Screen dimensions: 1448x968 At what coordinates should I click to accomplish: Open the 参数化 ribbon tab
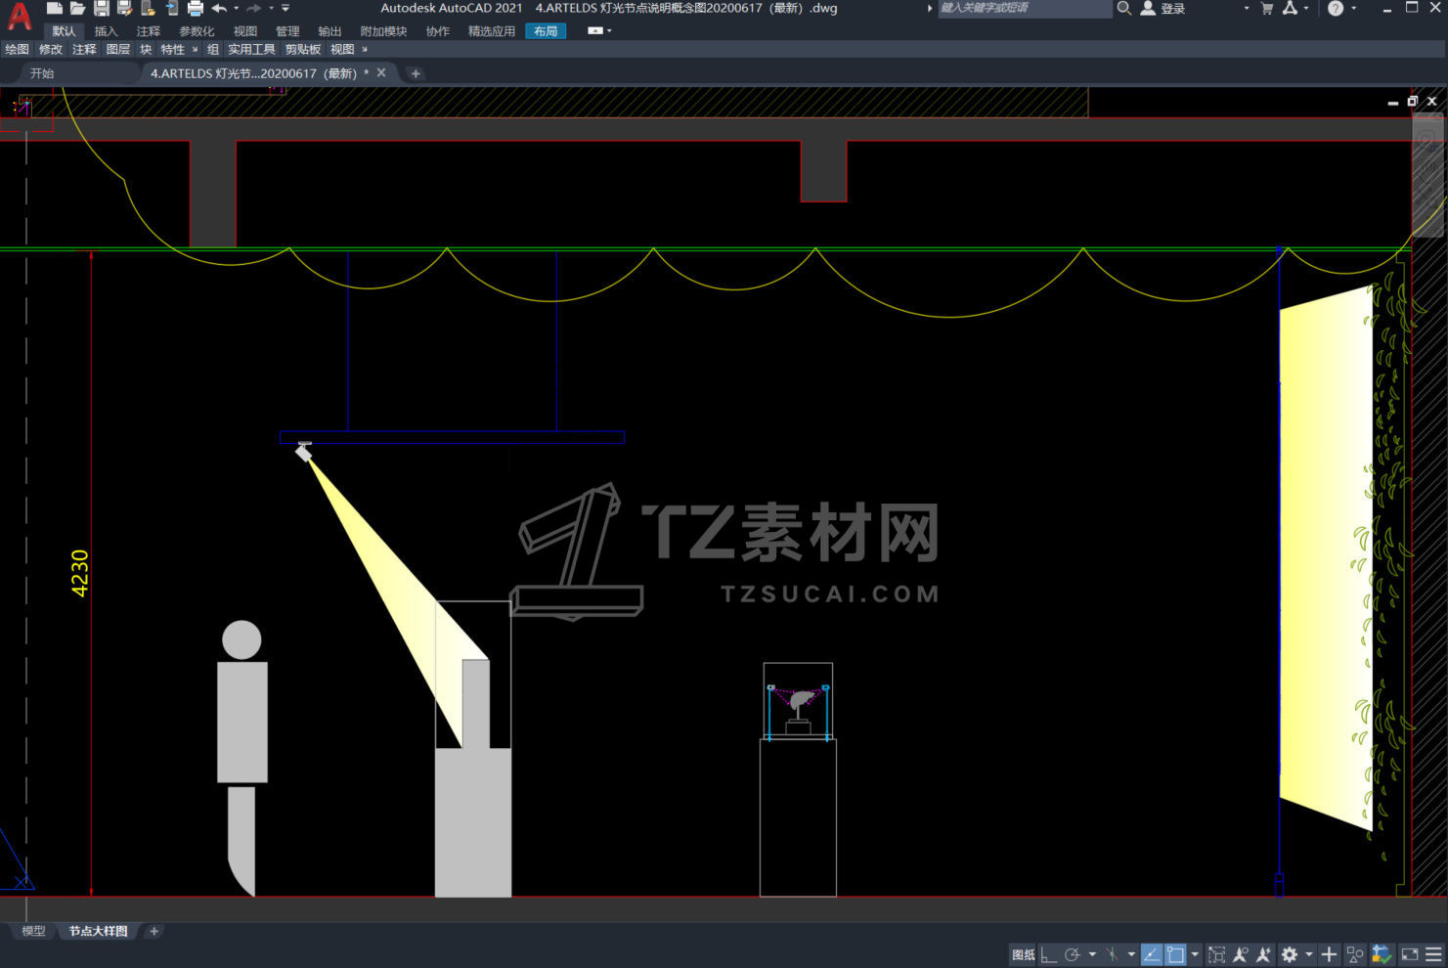point(197,31)
